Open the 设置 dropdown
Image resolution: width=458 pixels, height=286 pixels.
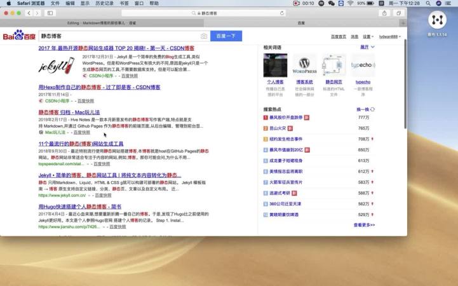click(368, 36)
